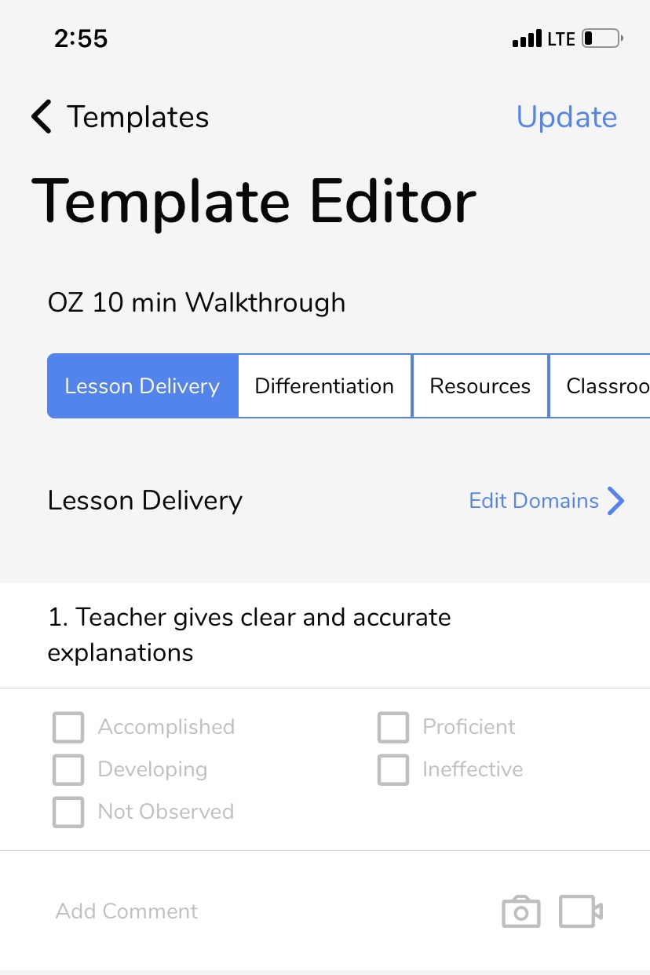Viewport: 650px width, 975px height.
Task: Tap the back chevron beside Templates
Action: point(41,116)
